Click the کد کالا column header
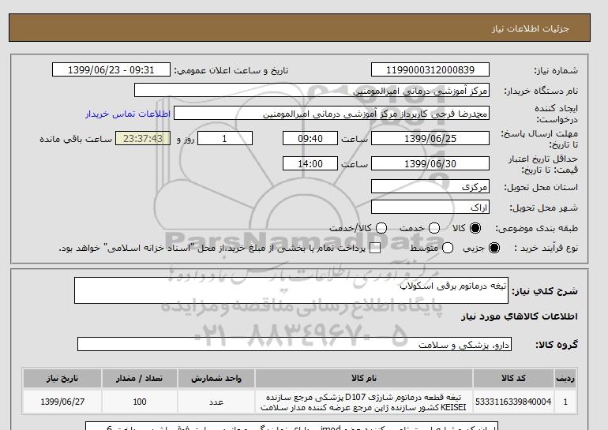This screenshot has height=430, width=608. [513, 378]
